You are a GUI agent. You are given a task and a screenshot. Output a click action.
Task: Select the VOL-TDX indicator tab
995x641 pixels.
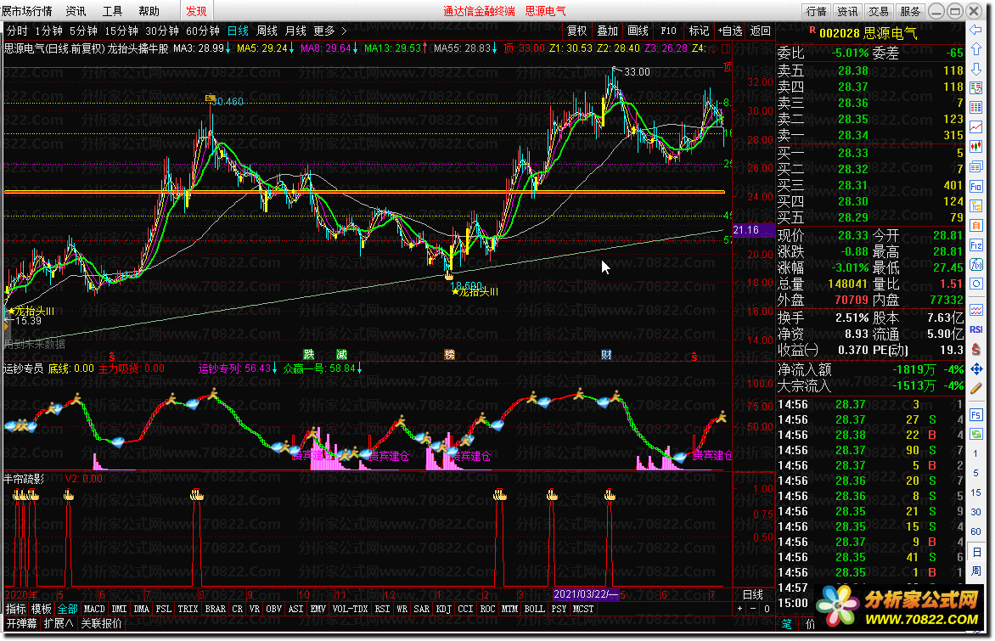[x=351, y=609]
